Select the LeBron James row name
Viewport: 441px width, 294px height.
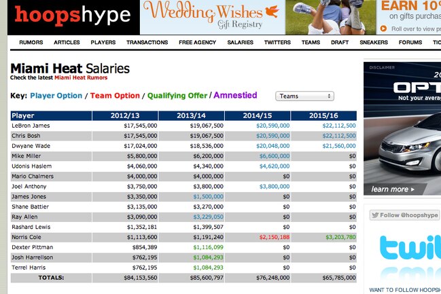tap(31, 126)
